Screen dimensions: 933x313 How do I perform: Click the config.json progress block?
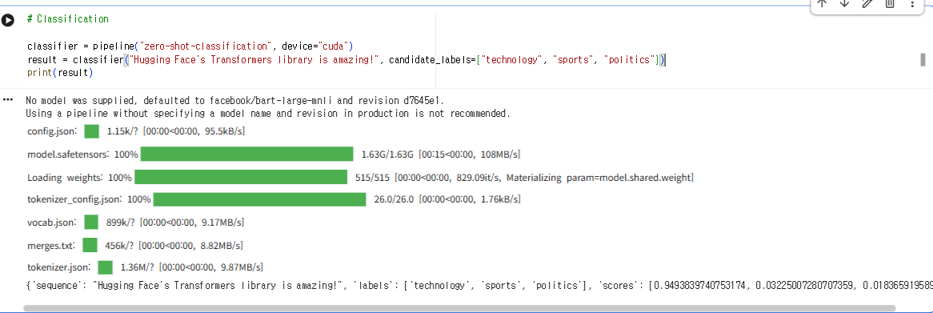pyautogui.click(x=92, y=131)
